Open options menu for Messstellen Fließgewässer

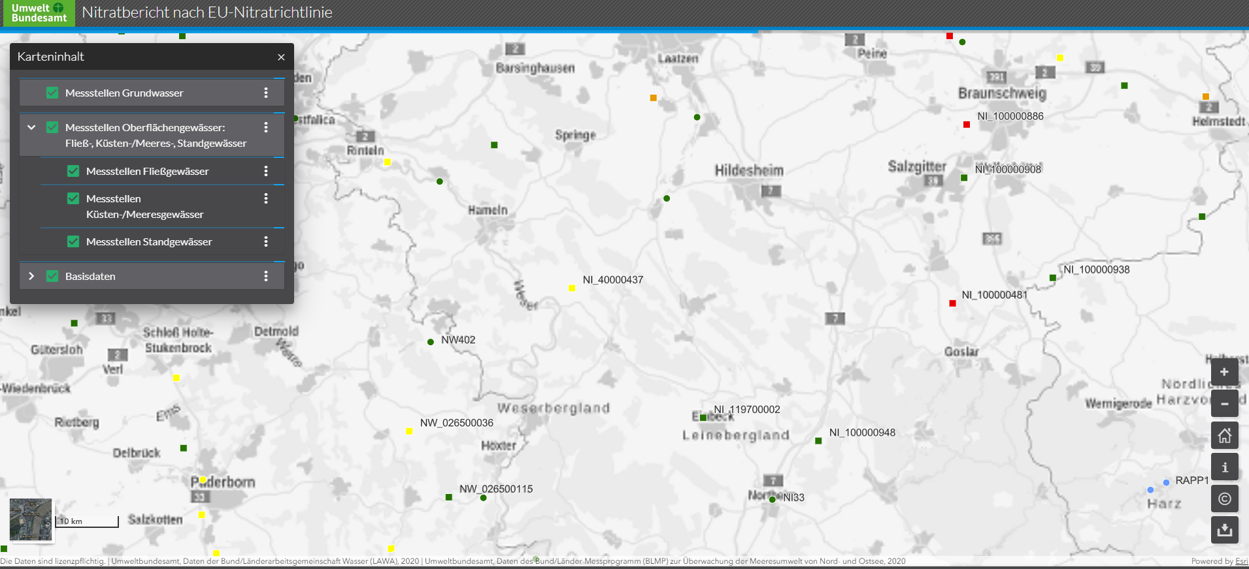pyautogui.click(x=266, y=171)
